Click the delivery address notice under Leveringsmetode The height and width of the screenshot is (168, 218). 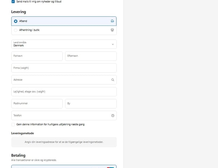[64, 142]
